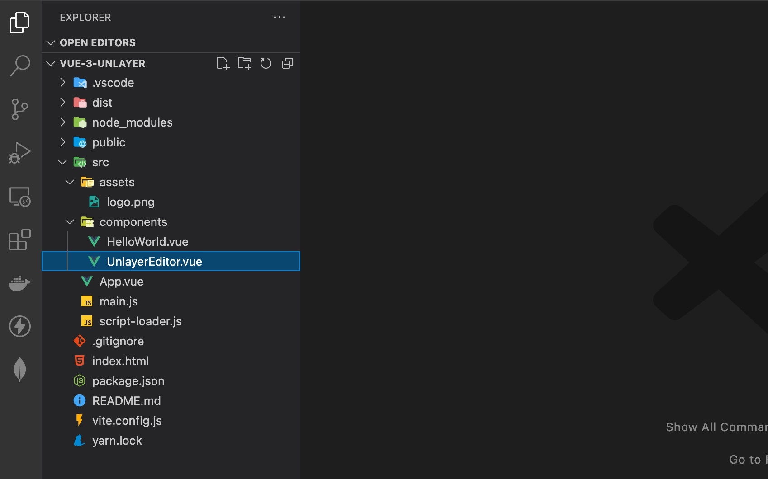Click the EXPLORER panel title
The height and width of the screenshot is (479, 768).
click(x=85, y=17)
